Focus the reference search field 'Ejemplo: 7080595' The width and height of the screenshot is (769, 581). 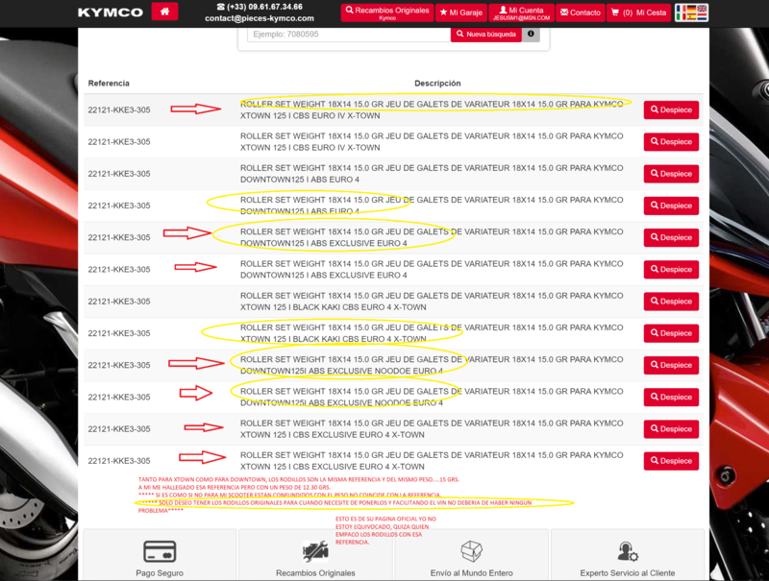[x=349, y=35]
